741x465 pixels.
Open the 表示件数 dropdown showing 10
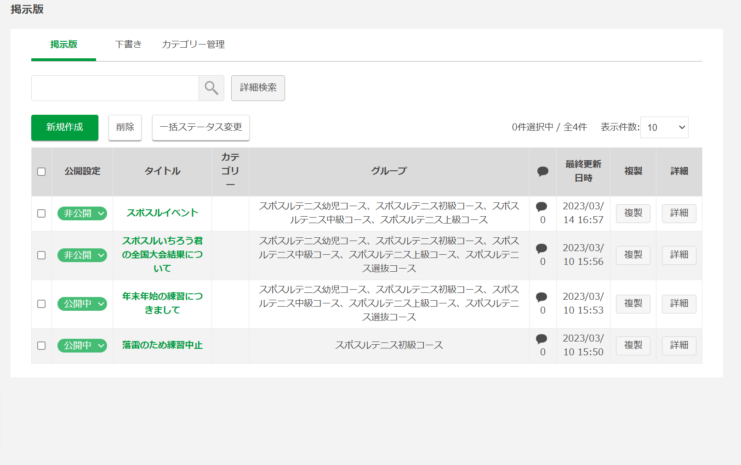point(665,128)
